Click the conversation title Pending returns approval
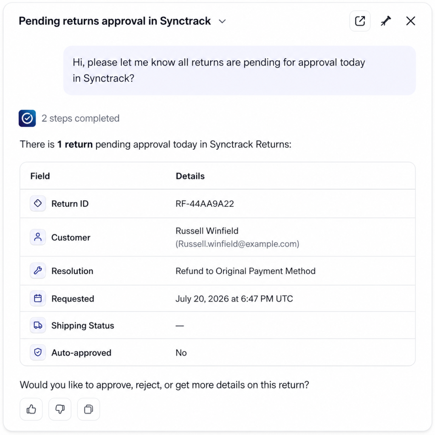 coord(115,21)
